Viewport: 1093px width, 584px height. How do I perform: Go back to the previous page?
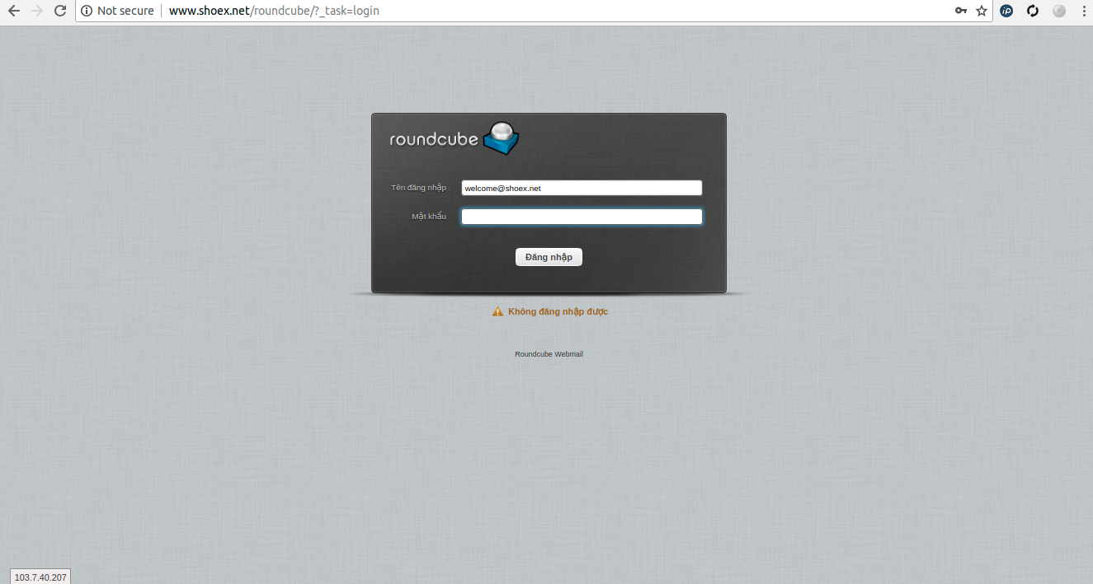coord(13,11)
